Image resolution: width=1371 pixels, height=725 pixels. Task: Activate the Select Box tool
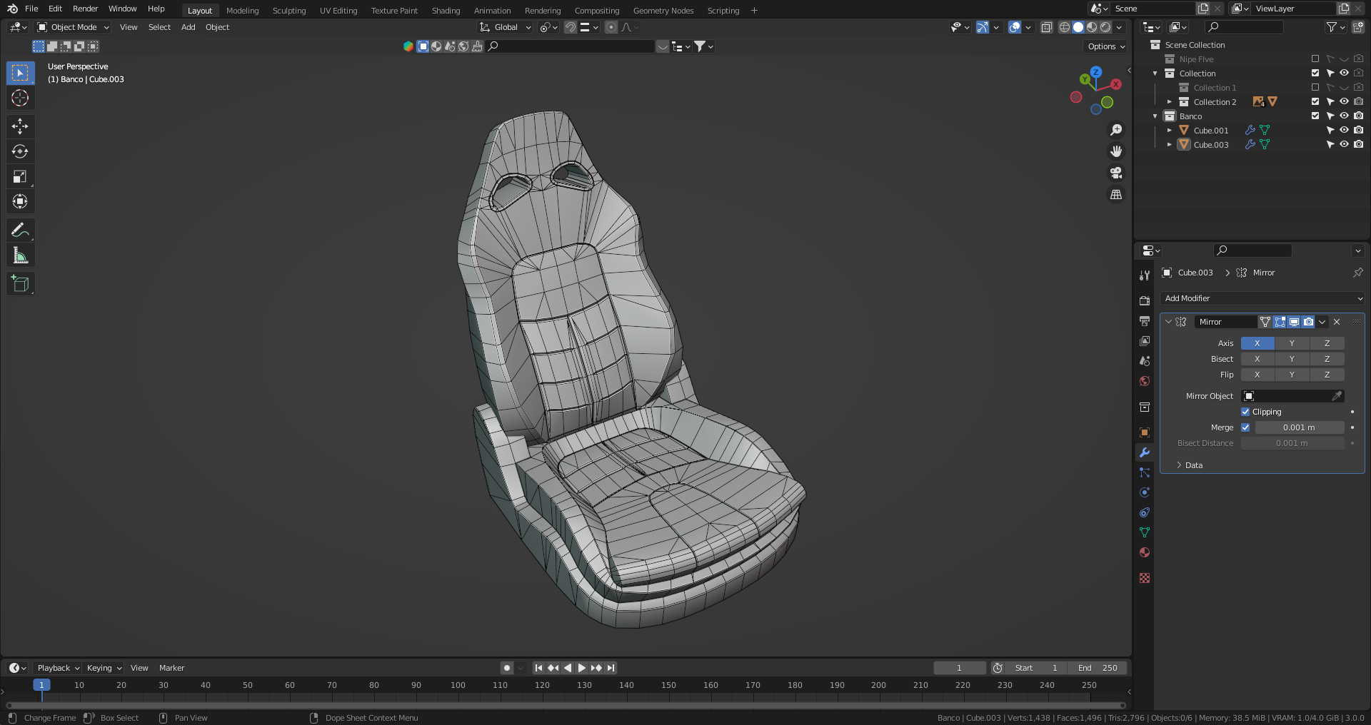coord(20,73)
